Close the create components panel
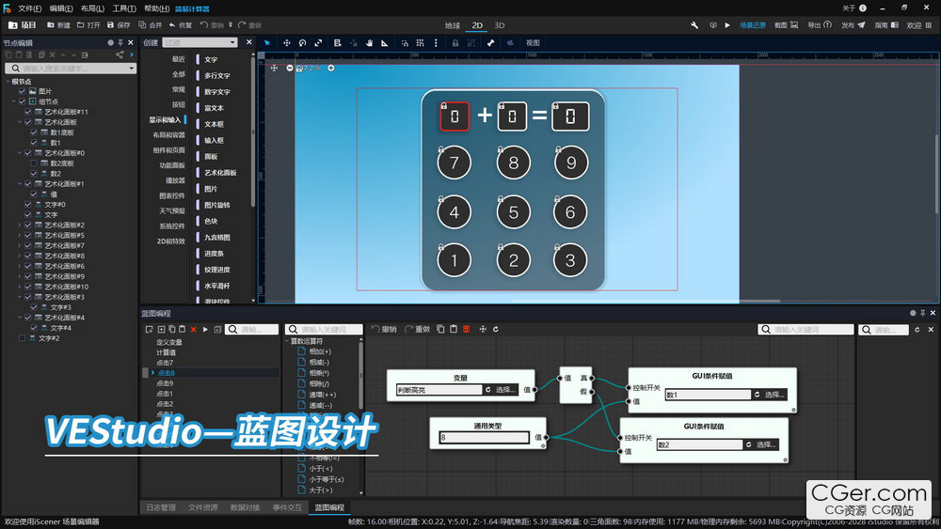This screenshot has width=941, height=529. pyautogui.click(x=249, y=42)
